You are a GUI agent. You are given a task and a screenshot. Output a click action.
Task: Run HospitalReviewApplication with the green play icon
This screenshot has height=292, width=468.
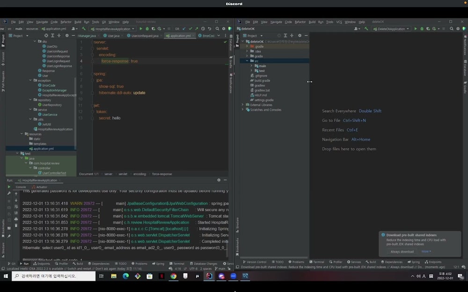click(141, 29)
